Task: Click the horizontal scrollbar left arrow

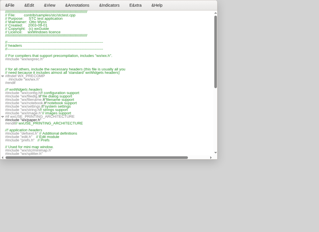Action: click(2, 157)
